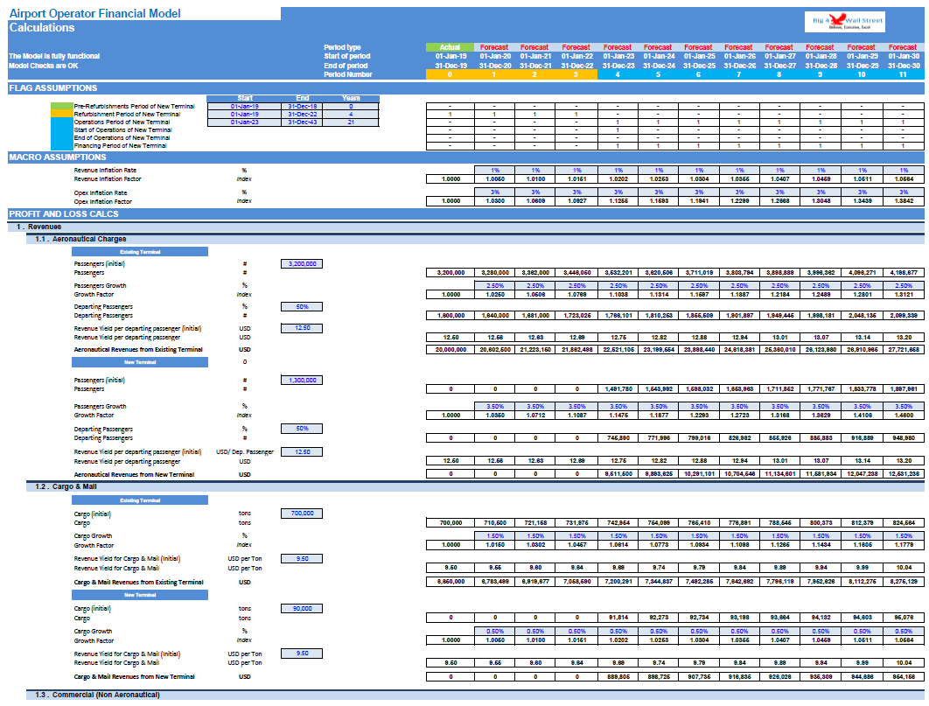Image resolution: width=929 pixels, height=706 pixels.
Task: Click the green Pre-Refurbishments legend color swatch
Action: point(61,106)
